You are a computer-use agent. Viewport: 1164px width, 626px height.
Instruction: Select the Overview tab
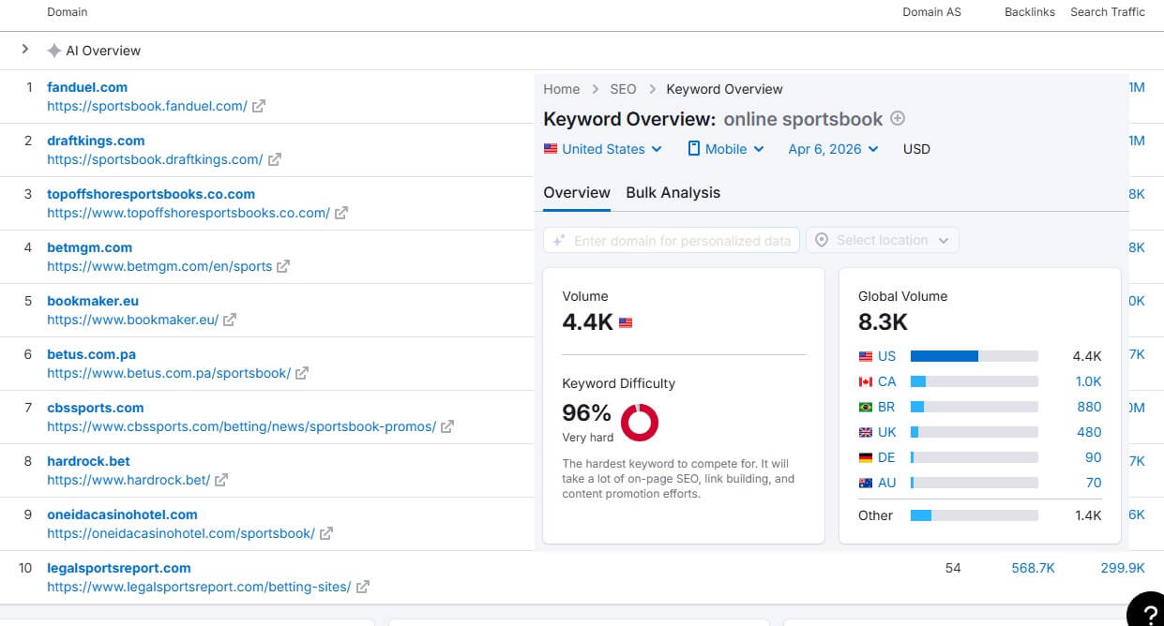click(577, 193)
